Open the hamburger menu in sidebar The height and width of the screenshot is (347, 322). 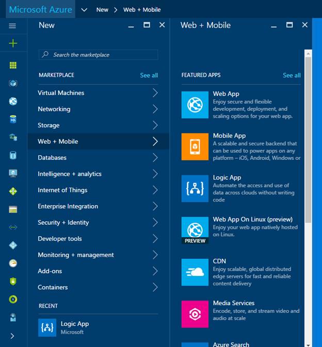[12, 26]
